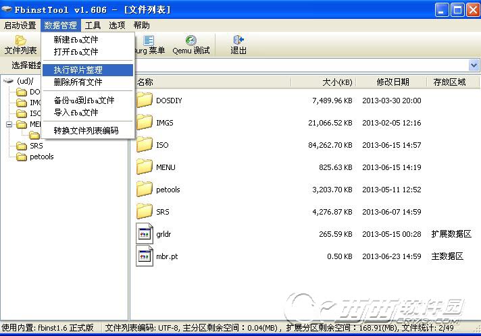Collapse the MENU tree node
Screen dimensions: 481x336
click(9, 124)
